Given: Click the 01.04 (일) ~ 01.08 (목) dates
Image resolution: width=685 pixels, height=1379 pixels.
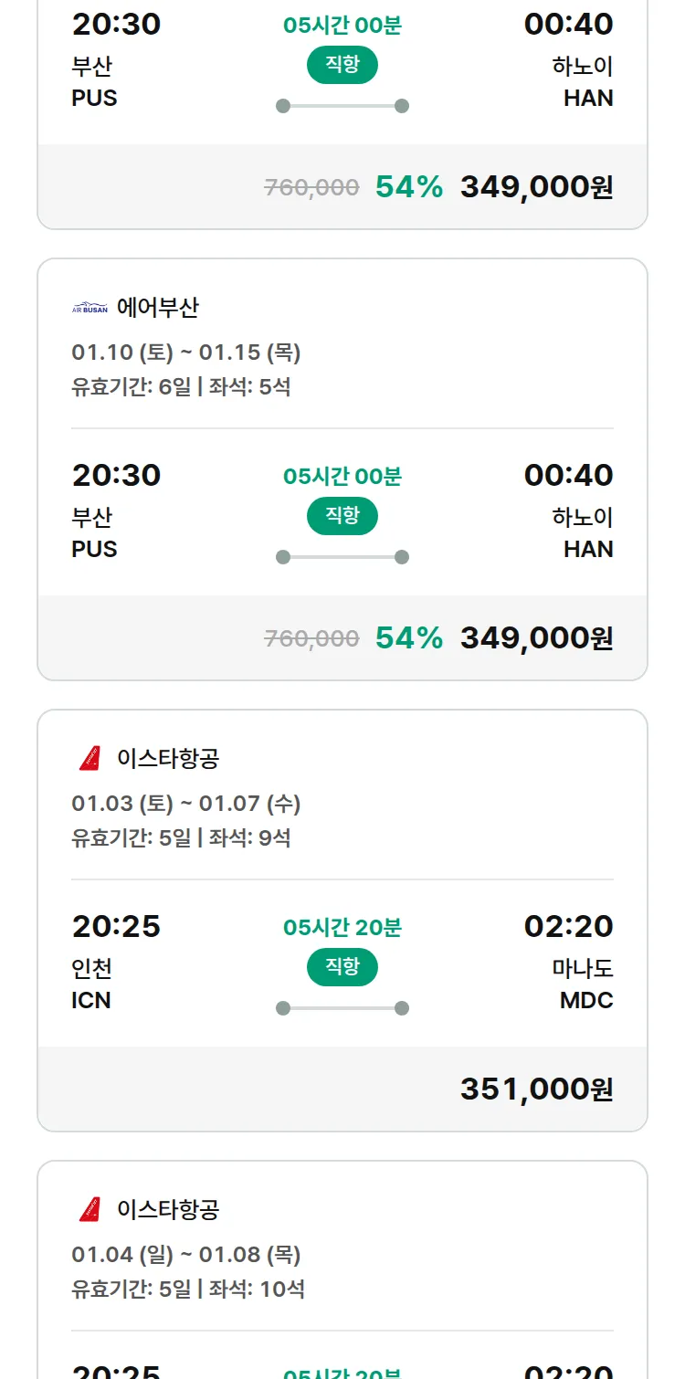Looking at the screenshot, I should coord(186,1255).
